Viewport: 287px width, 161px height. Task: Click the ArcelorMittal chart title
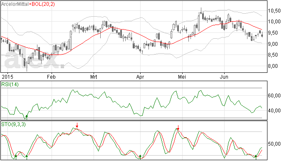tap(15, 4)
